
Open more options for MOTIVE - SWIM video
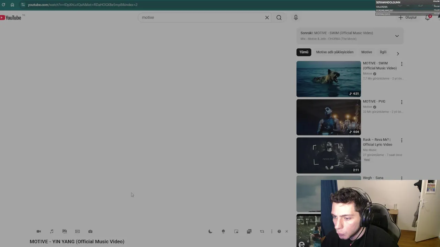401,64
